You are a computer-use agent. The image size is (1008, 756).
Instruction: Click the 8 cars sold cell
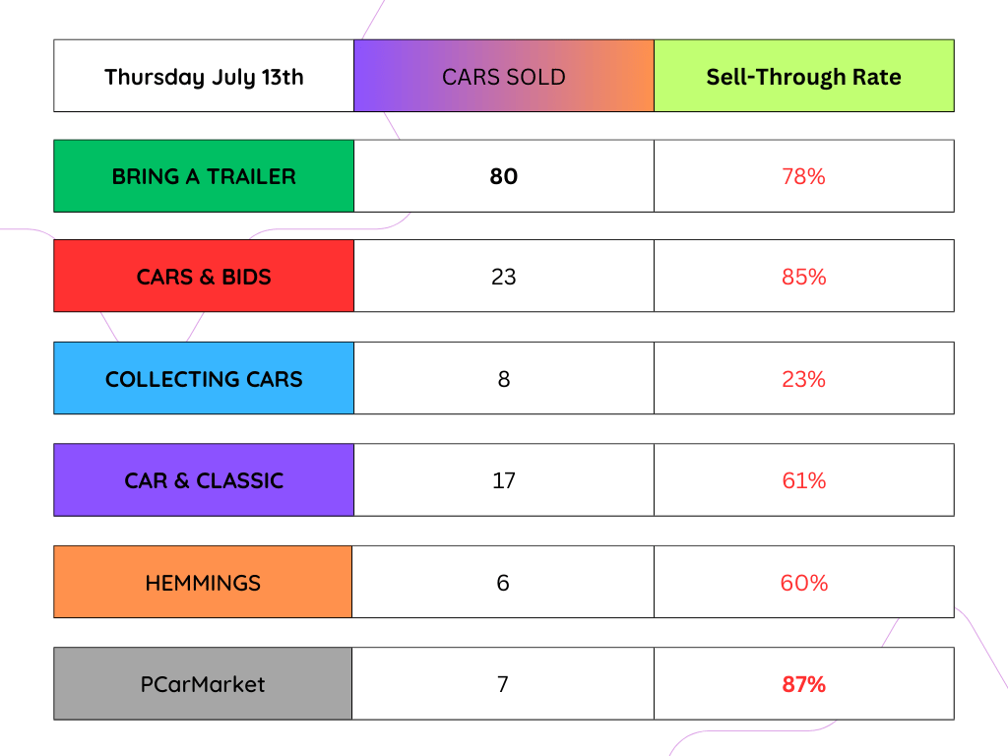[504, 379]
